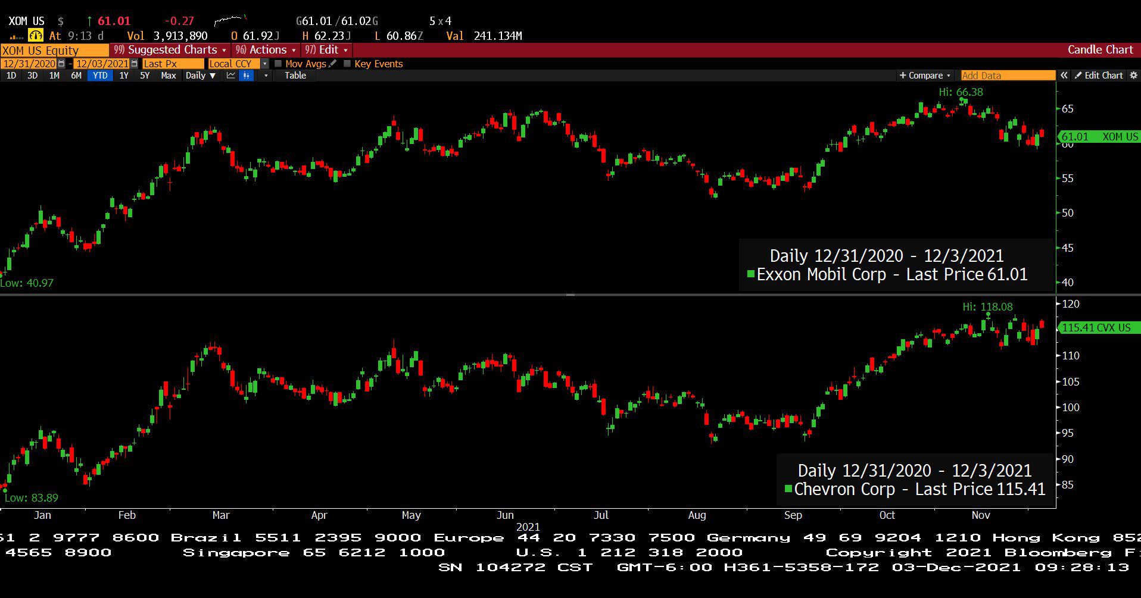Image resolution: width=1141 pixels, height=598 pixels.
Task: Click the green 115.41 CVX US price tag
Action: (x=1099, y=328)
